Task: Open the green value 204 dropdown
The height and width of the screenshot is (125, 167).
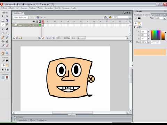Action: coord(148,35)
